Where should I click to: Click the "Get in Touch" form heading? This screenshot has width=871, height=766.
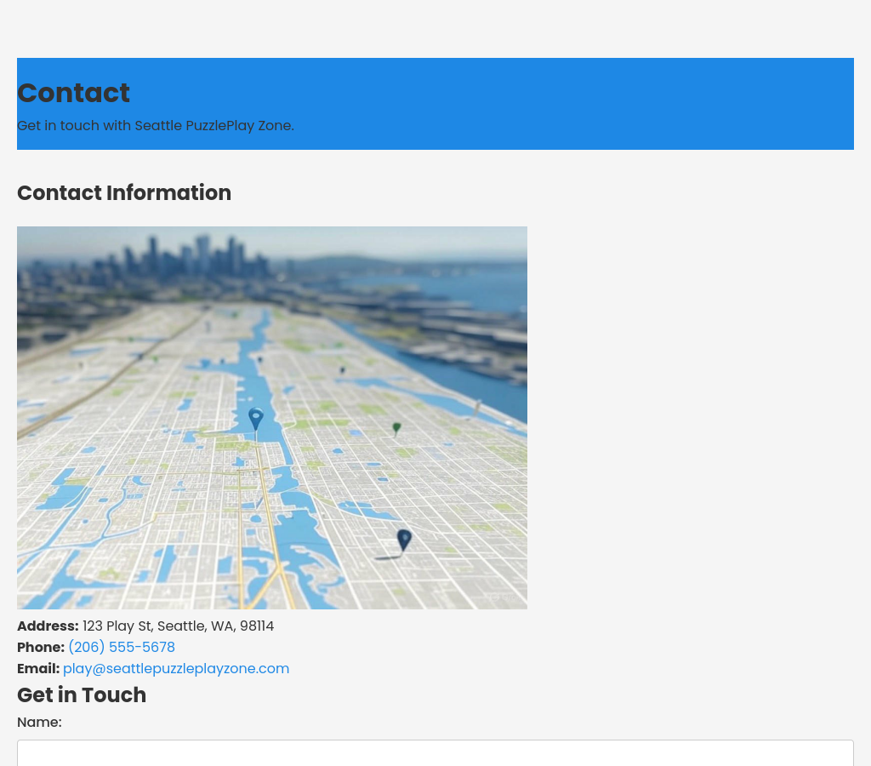pos(82,695)
